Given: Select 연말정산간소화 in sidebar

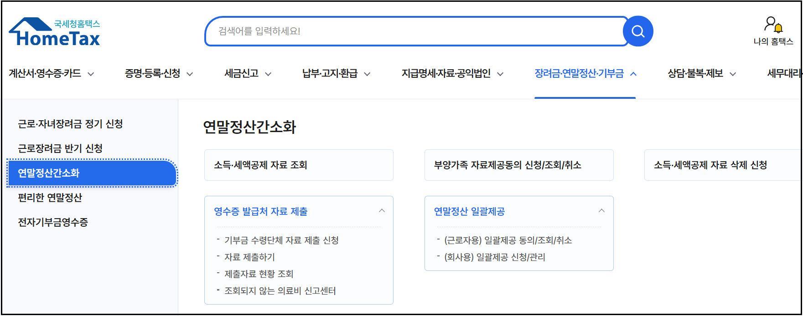Looking at the screenshot, I should [x=92, y=173].
